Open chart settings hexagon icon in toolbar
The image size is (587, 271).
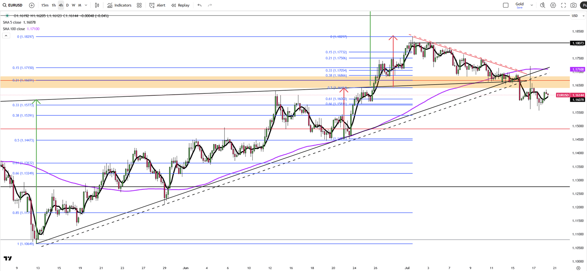pos(553,5)
